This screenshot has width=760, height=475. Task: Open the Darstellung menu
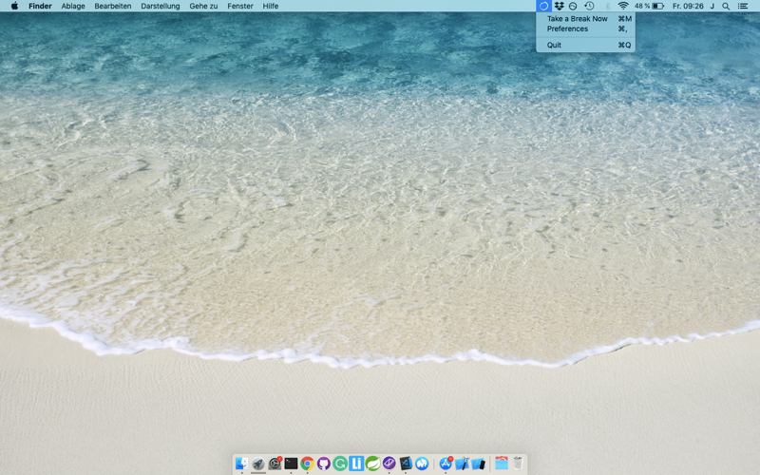click(x=160, y=6)
